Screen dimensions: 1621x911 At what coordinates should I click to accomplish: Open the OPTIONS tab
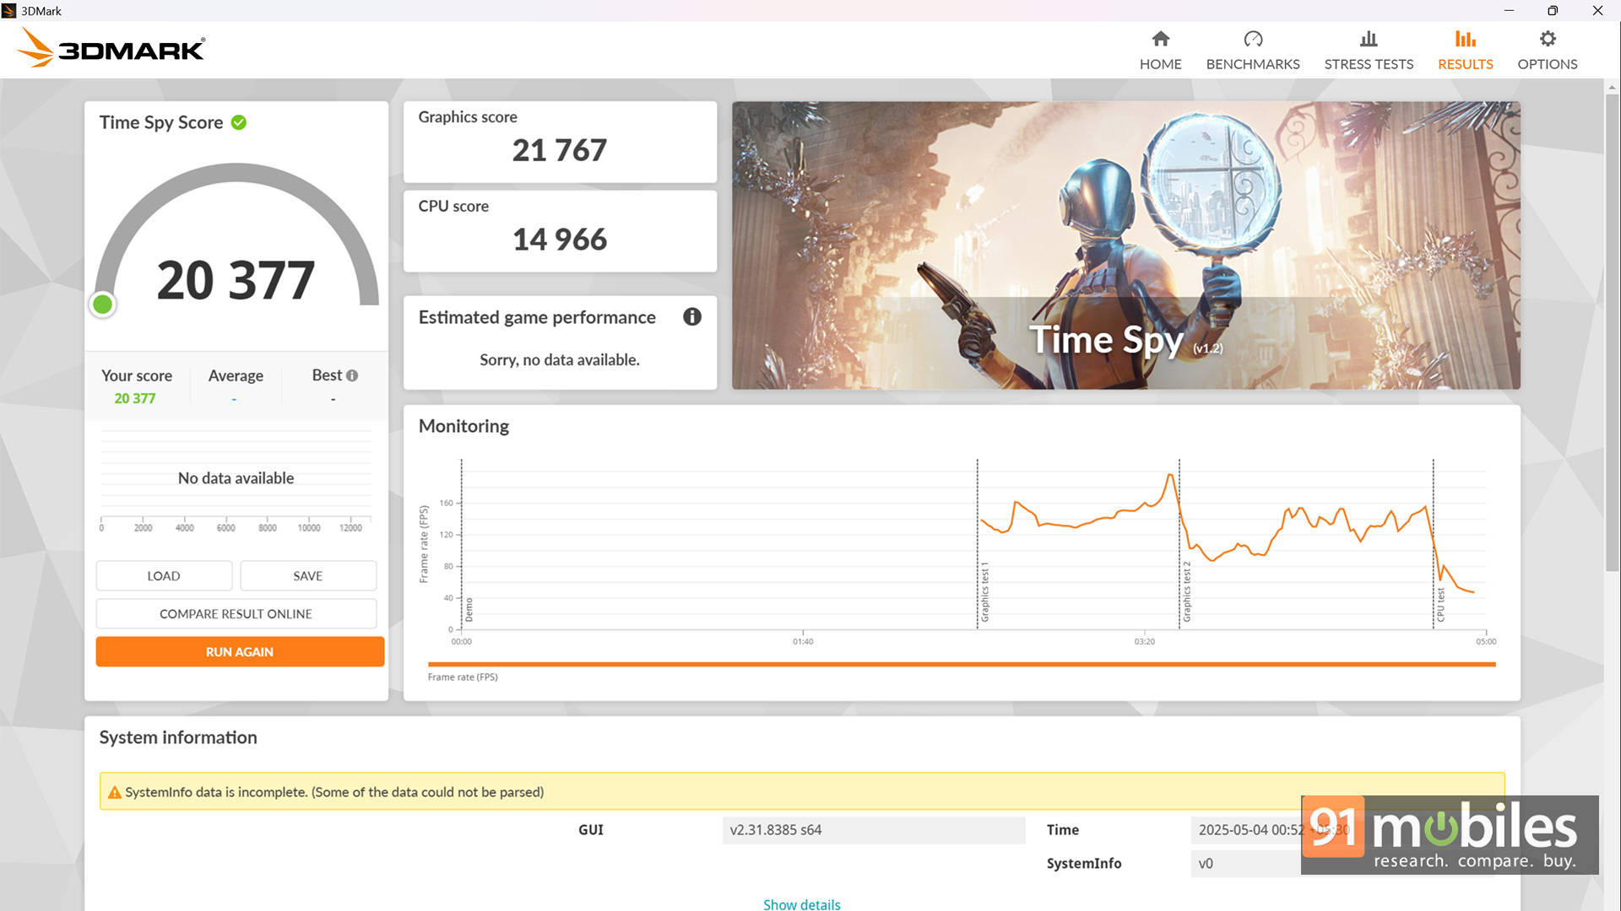click(1547, 51)
